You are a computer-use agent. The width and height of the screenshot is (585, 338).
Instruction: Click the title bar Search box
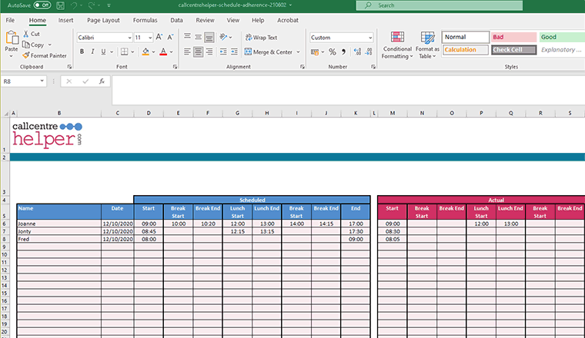(439, 5)
